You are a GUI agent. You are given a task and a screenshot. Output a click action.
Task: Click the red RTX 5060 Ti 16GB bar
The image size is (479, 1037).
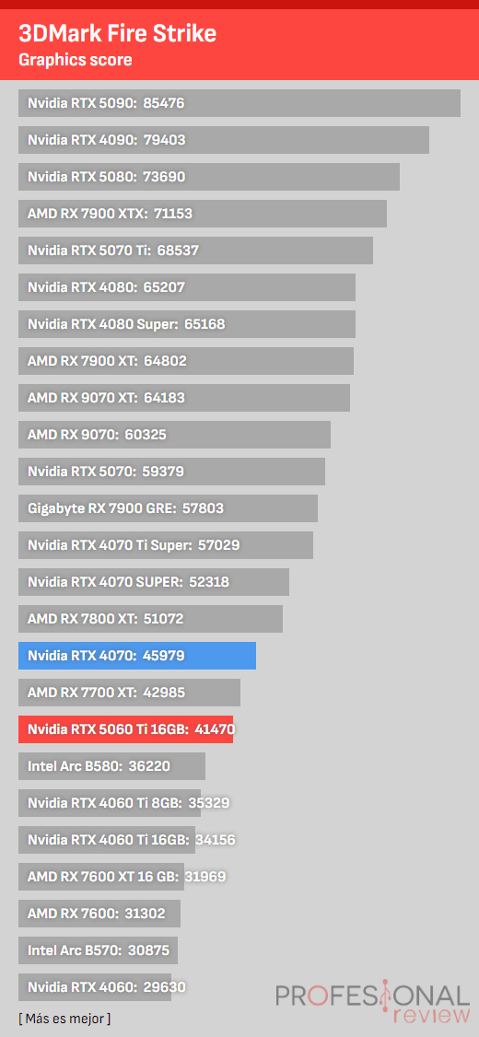(x=125, y=729)
